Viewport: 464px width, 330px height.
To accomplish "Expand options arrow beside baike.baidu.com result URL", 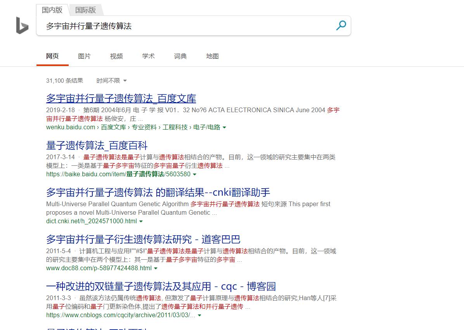I will point(195,174).
